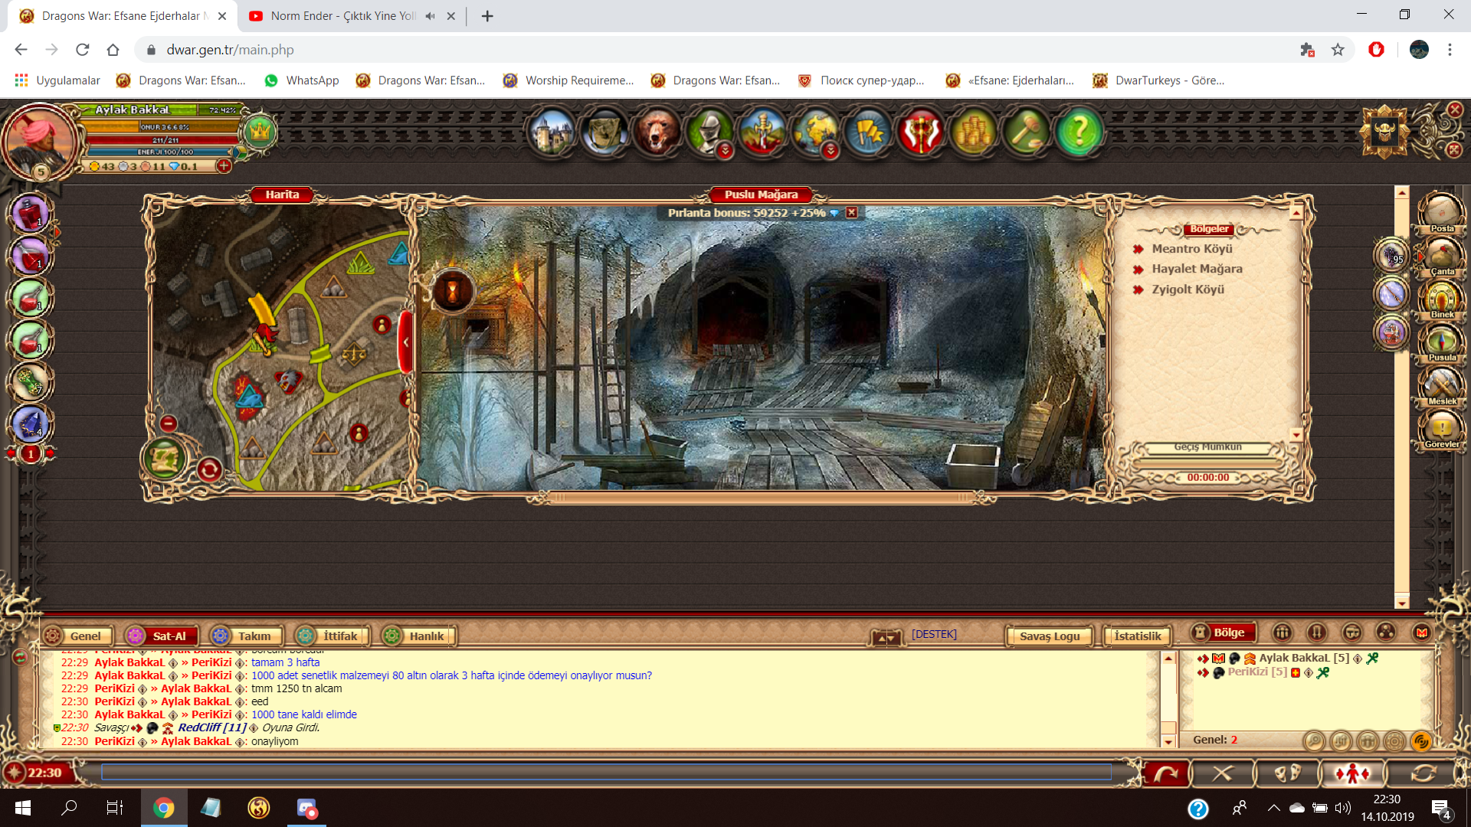This screenshot has height=827, width=1471.
Task: Click the red M icon in list toolbar
Action: [x=1422, y=633]
